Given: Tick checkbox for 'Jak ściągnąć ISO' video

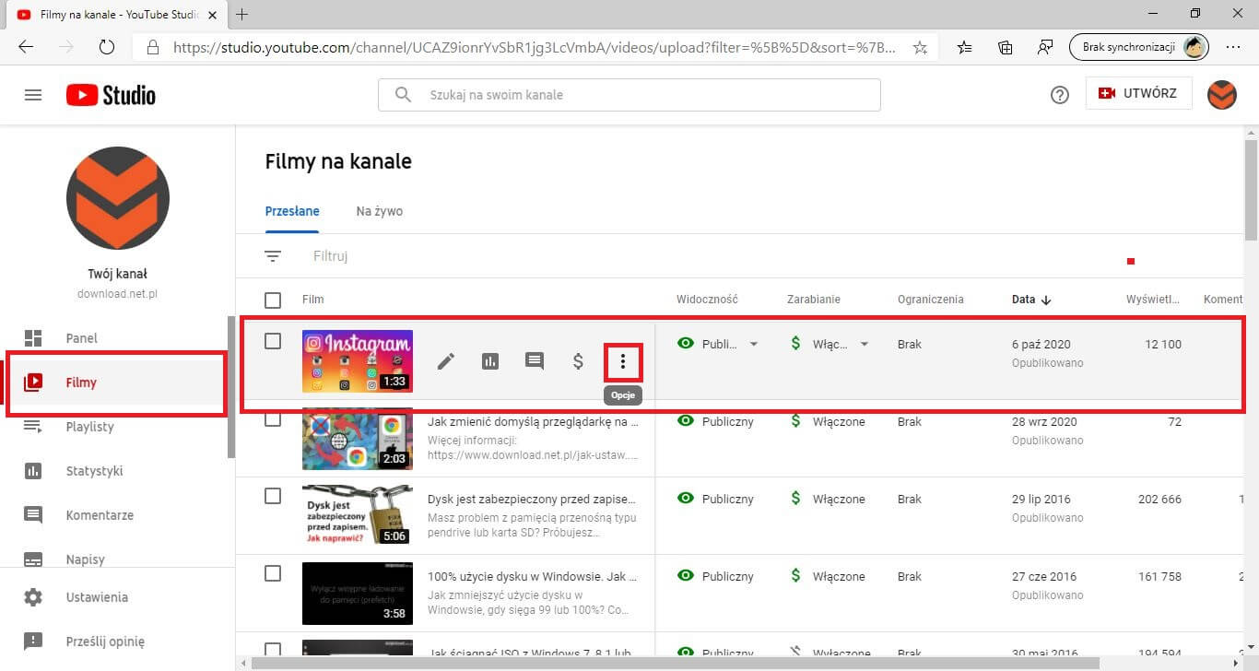Looking at the screenshot, I should 273,650.
